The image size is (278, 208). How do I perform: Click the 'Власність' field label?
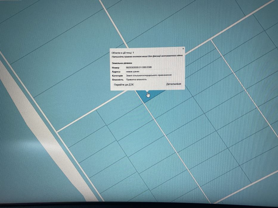coord(118,80)
